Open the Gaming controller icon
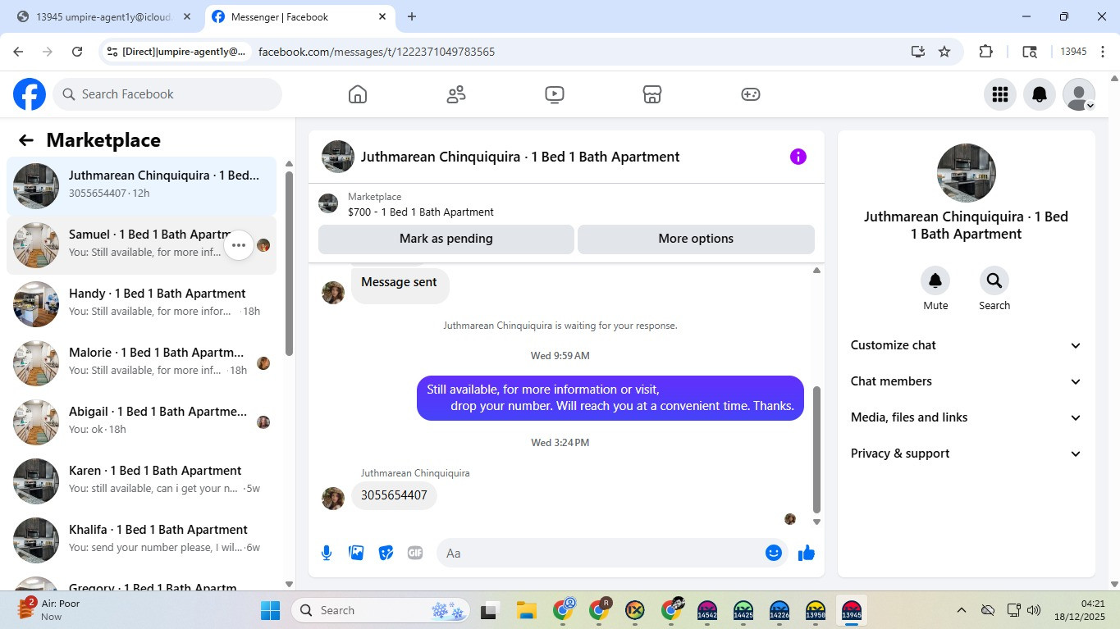This screenshot has width=1120, height=629. [x=751, y=94]
